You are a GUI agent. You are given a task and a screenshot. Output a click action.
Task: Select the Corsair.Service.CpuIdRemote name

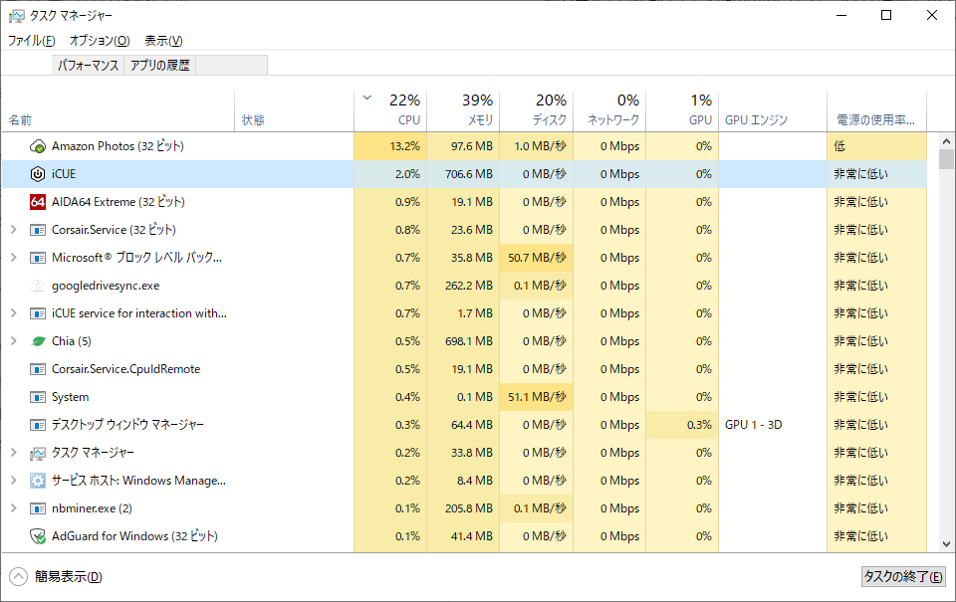[126, 369]
